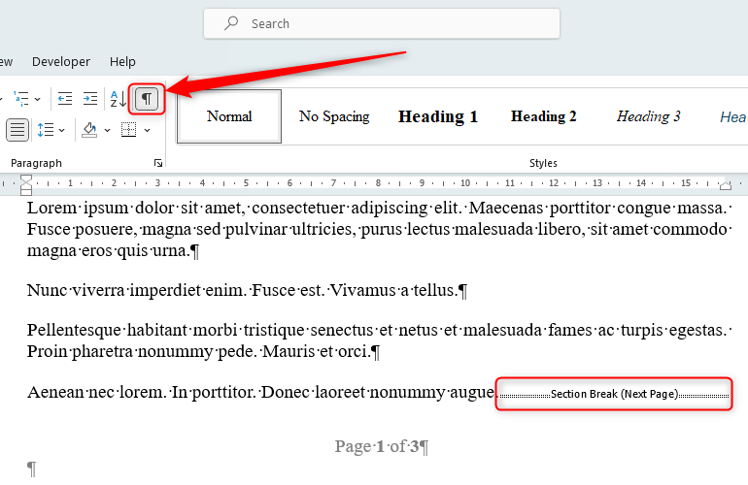Image resolution: width=748 pixels, height=485 pixels.
Task: Click the search magnifier icon
Action: 231,23
